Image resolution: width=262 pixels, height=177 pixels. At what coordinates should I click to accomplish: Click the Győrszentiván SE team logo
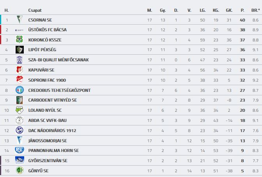(x=19, y=161)
